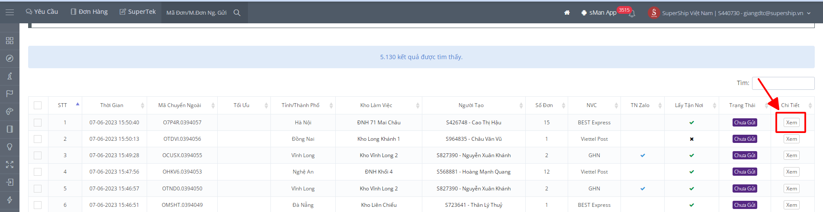Open the palette sidebar icon

(10, 111)
